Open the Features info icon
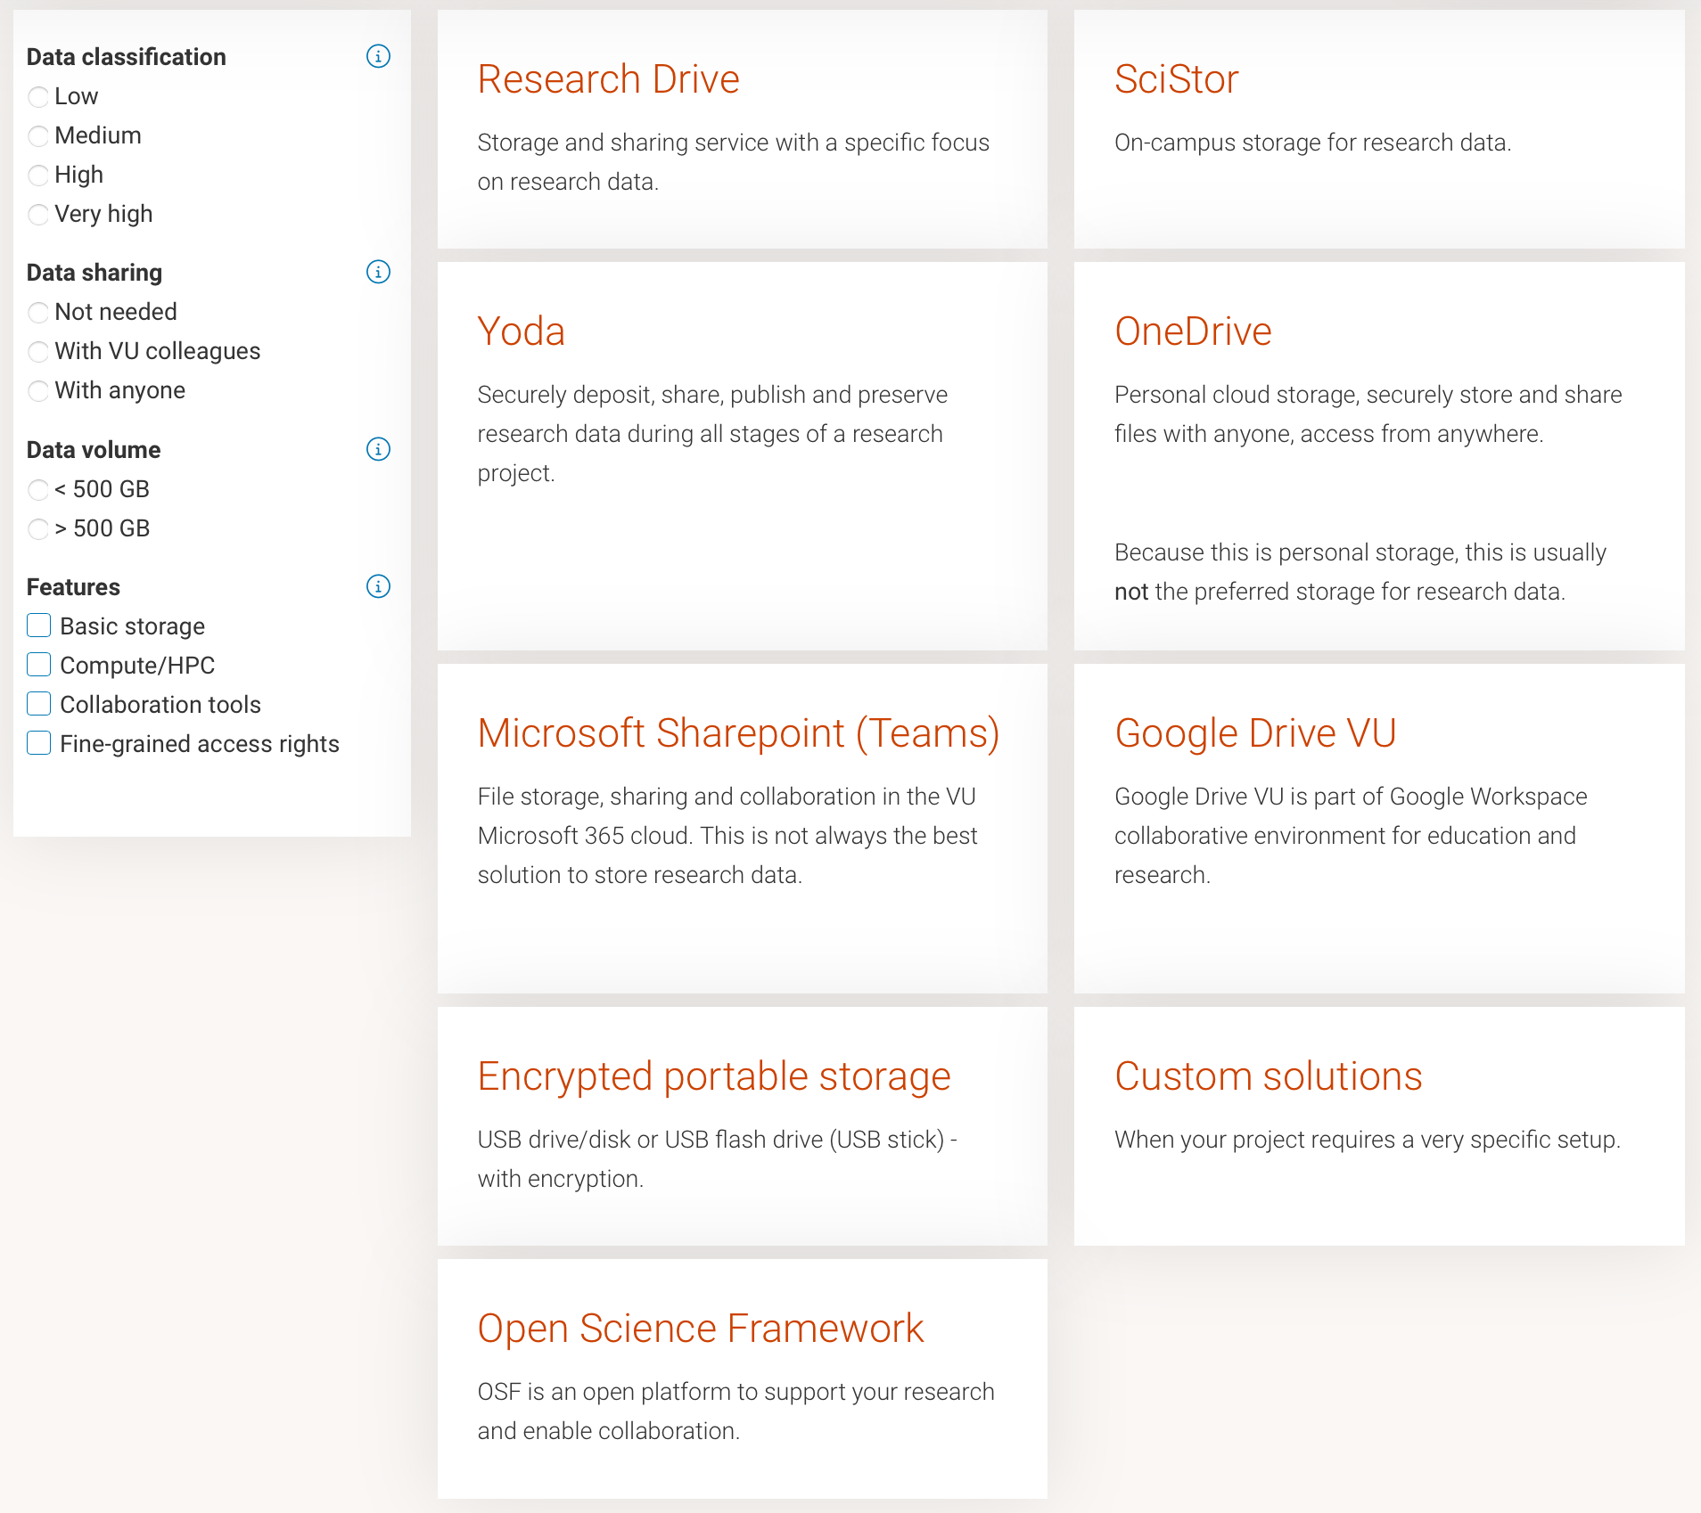This screenshot has height=1513, width=1701. click(378, 586)
